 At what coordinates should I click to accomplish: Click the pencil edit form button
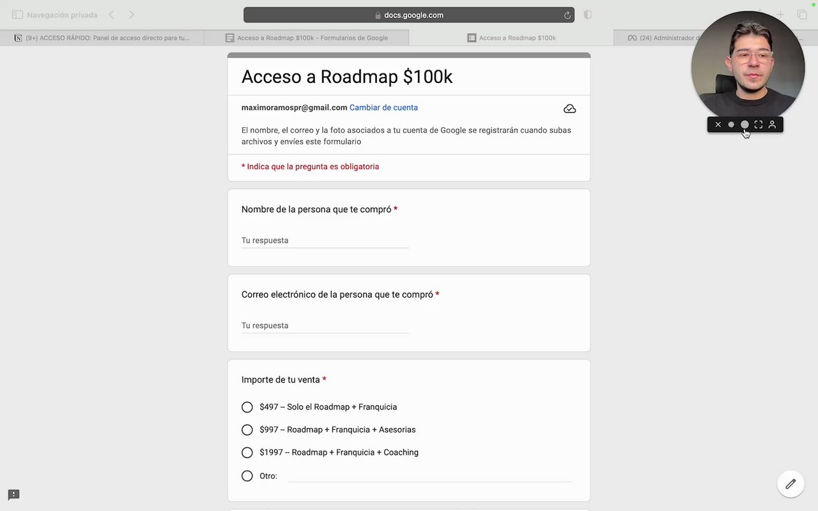click(x=791, y=484)
